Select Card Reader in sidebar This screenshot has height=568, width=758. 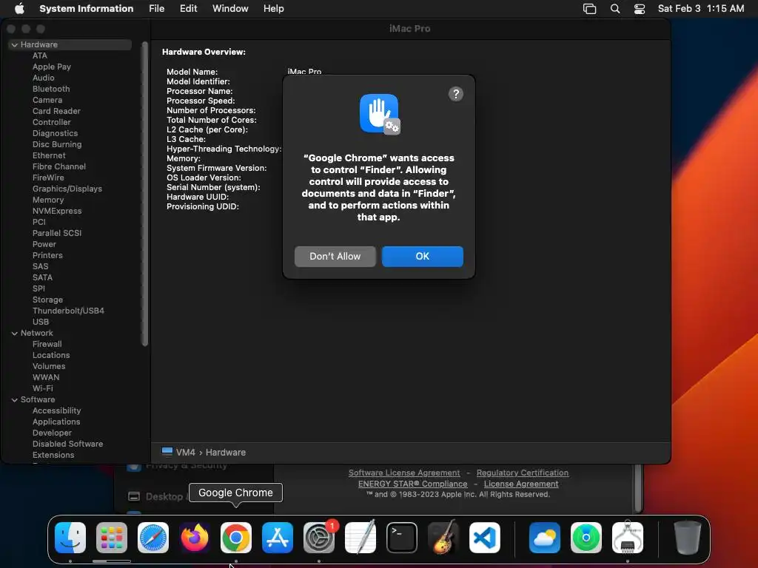pos(56,111)
